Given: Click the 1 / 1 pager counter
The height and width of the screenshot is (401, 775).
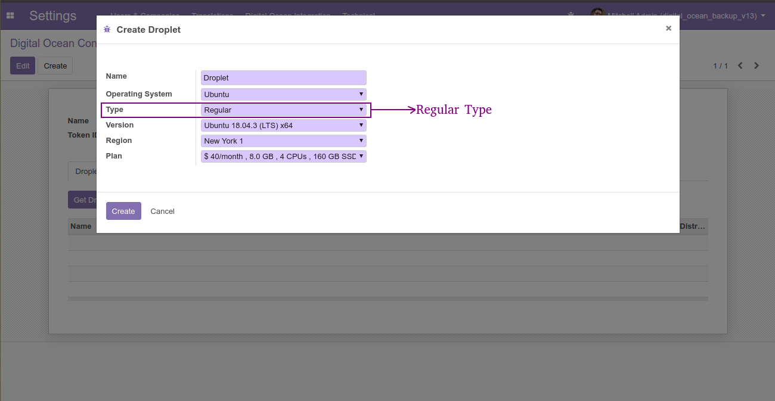Looking at the screenshot, I should tap(720, 66).
